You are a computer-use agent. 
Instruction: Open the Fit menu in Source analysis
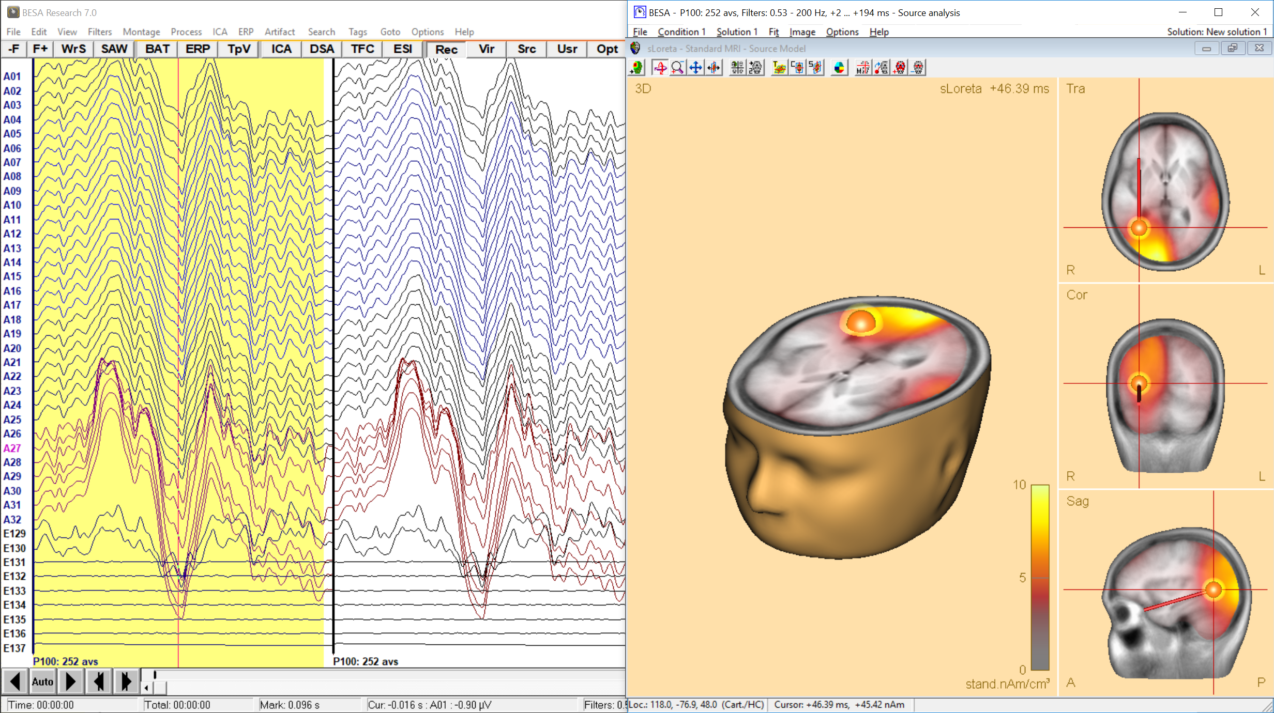tap(774, 32)
